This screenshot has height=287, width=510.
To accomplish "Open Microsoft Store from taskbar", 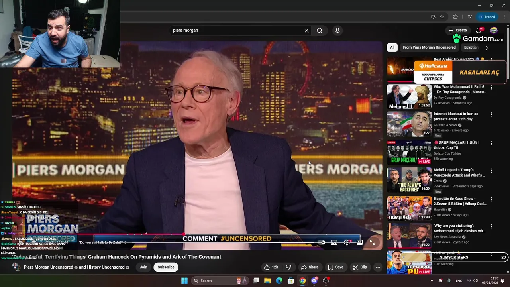I will coord(291,281).
